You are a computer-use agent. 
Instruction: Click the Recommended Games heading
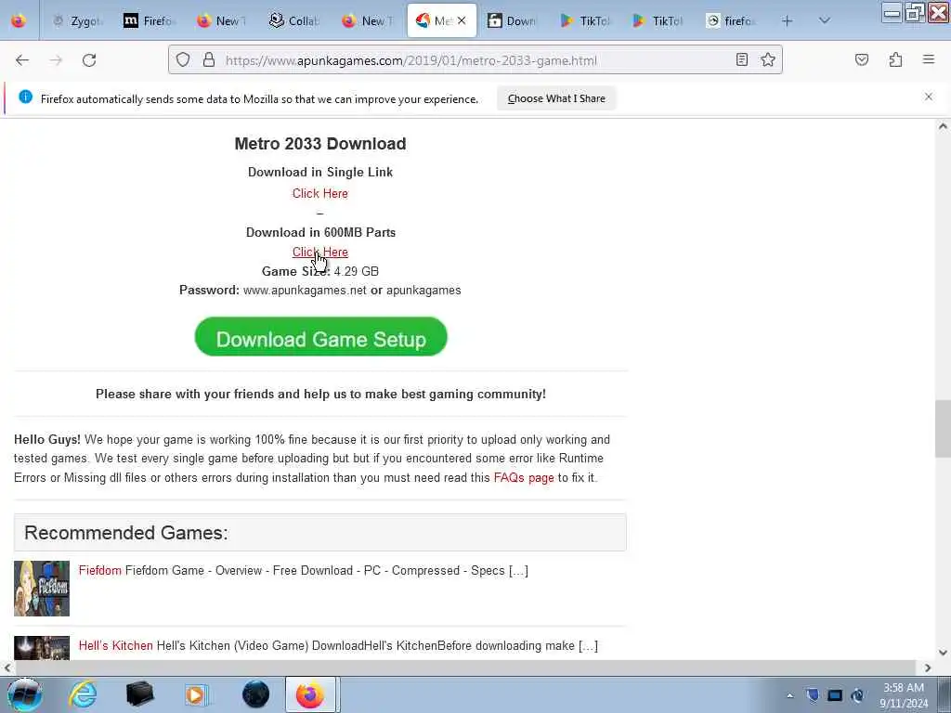[126, 532]
